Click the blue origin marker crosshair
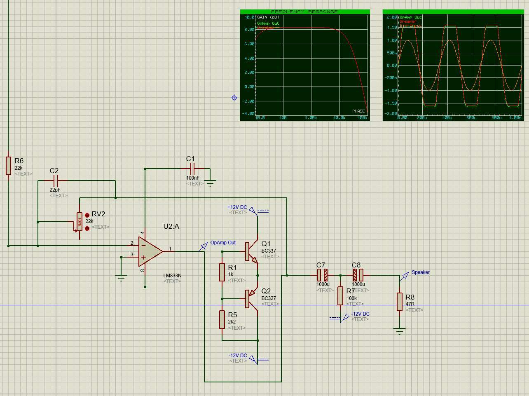This screenshot has width=529, height=396. click(x=234, y=98)
